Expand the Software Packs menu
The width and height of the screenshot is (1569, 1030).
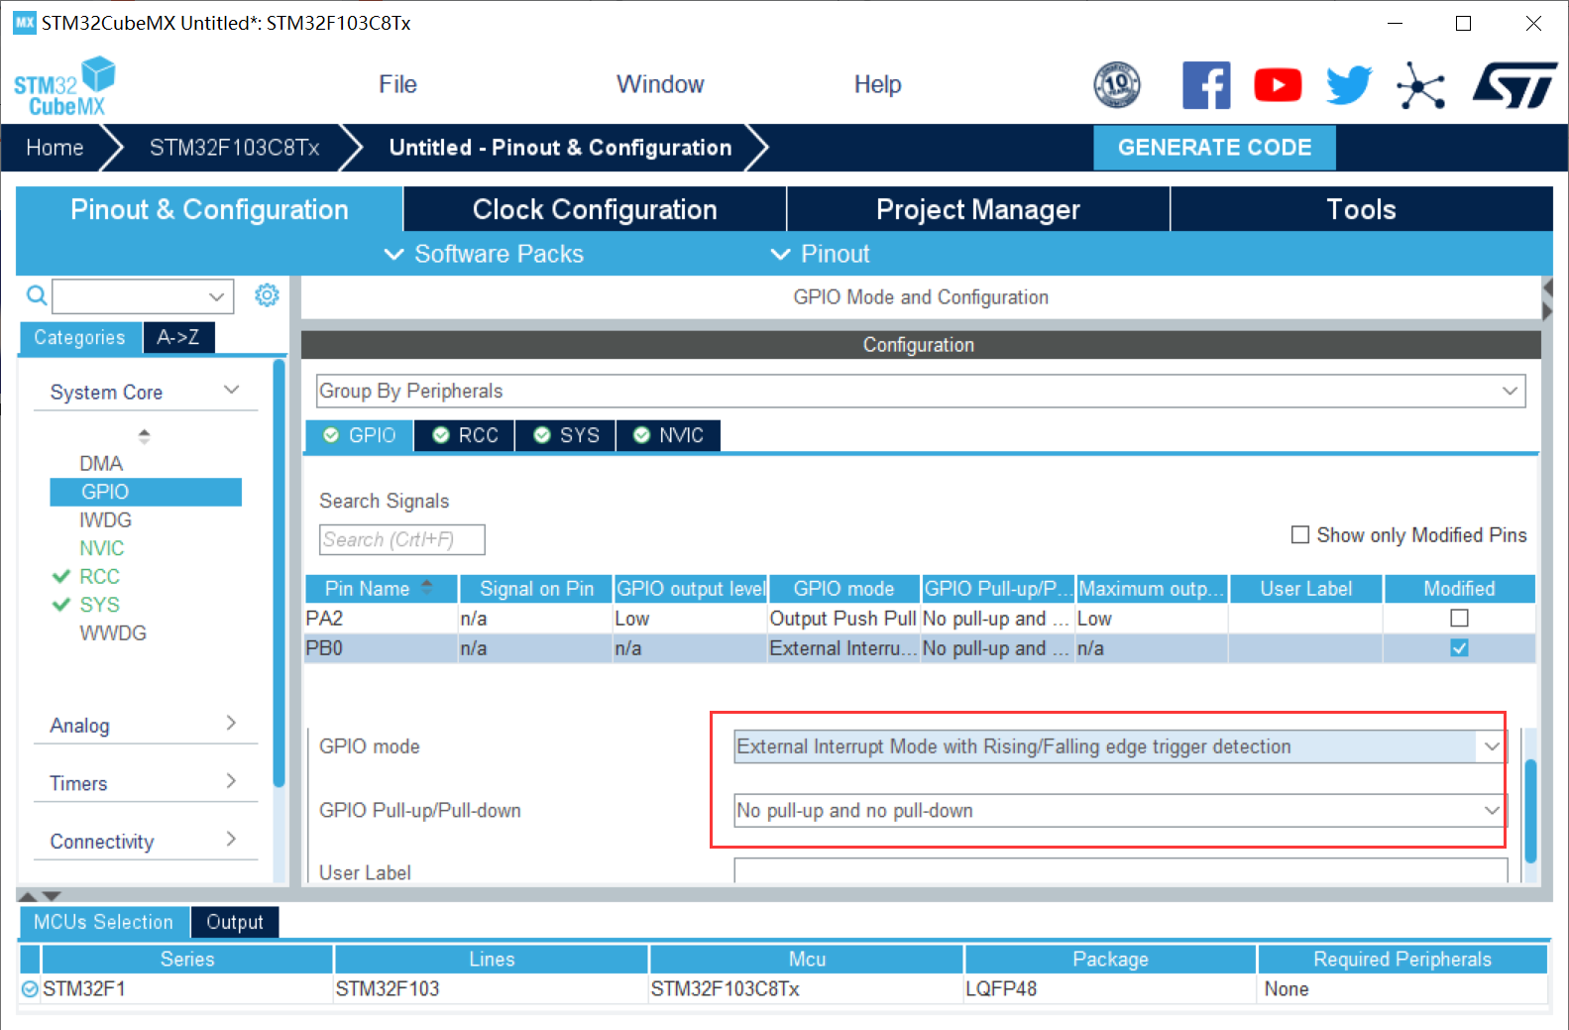click(484, 254)
